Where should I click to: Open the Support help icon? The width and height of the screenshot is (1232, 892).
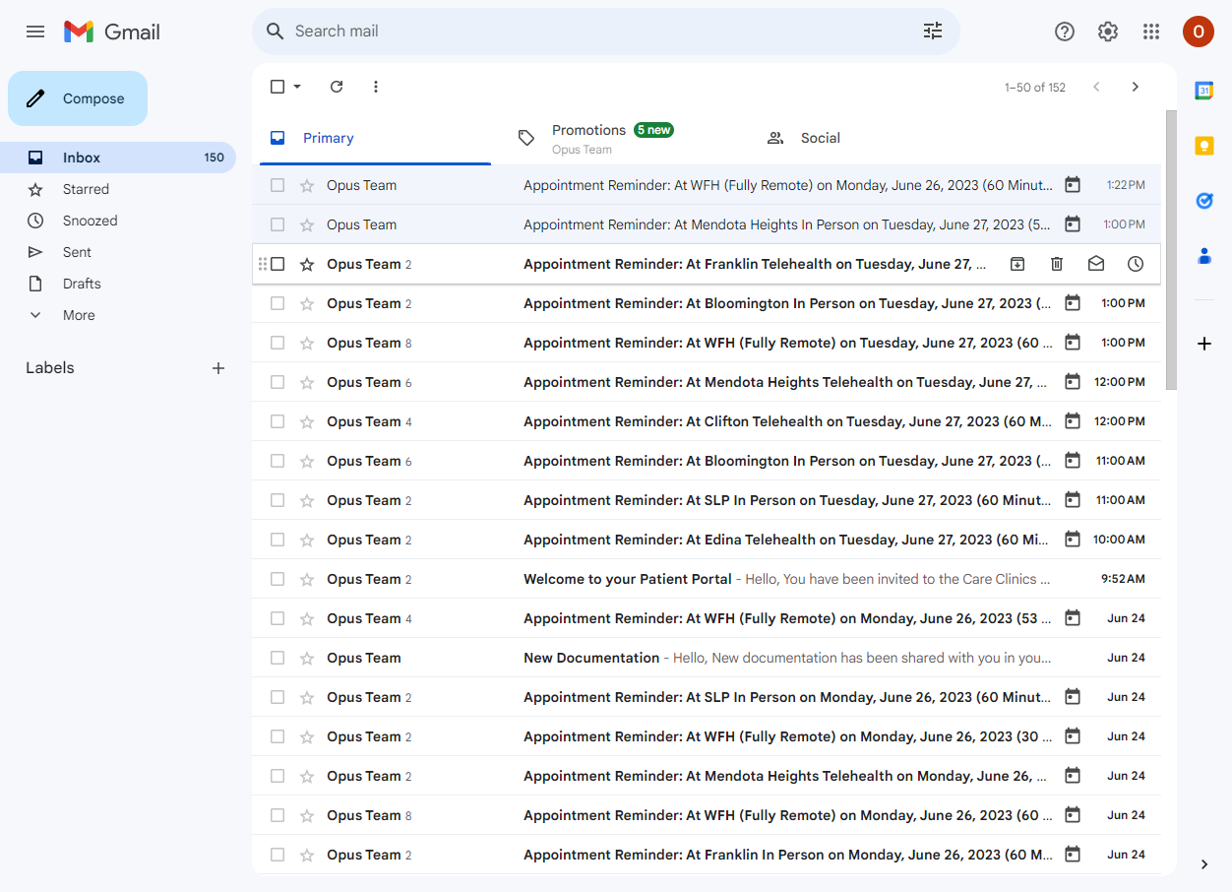(1065, 32)
